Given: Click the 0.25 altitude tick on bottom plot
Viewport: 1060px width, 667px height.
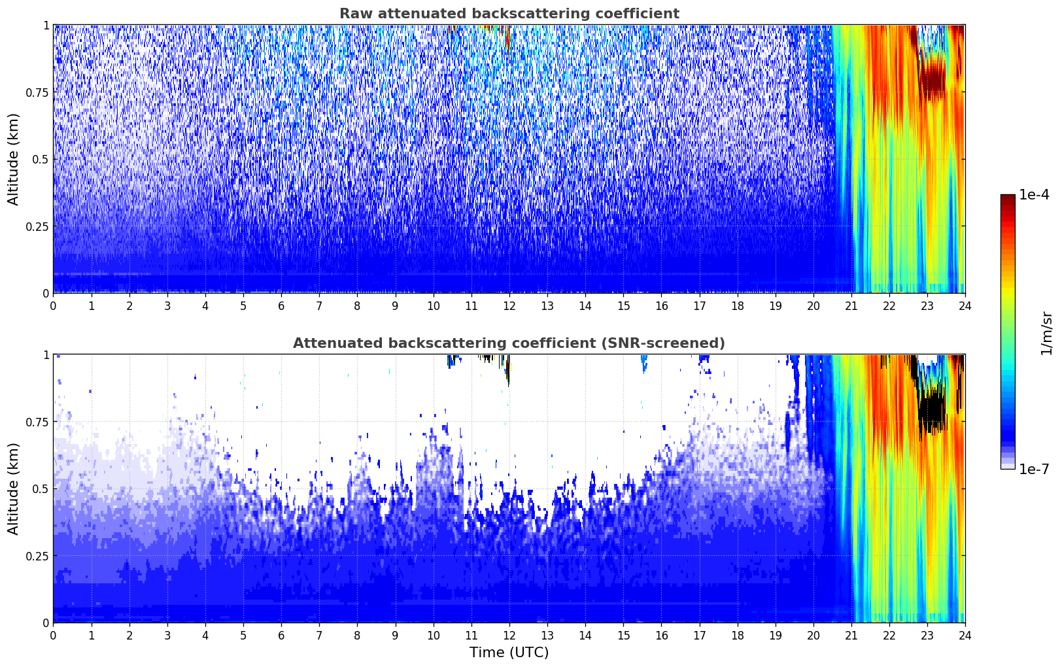Looking at the screenshot, I should coord(37,556).
